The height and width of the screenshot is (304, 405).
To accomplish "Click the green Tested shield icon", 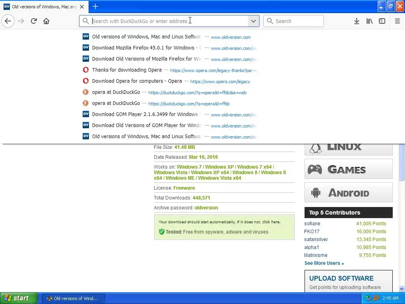I will [x=162, y=232].
